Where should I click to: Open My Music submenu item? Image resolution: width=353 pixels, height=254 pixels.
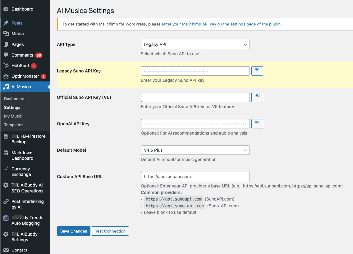(x=13, y=116)
